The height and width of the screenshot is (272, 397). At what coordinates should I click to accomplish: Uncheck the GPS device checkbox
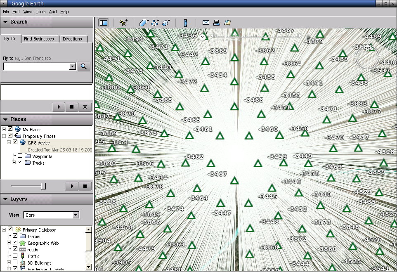[x=15, y=142]
